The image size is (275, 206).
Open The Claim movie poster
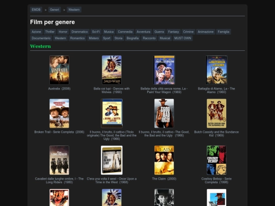pos(164,160)
